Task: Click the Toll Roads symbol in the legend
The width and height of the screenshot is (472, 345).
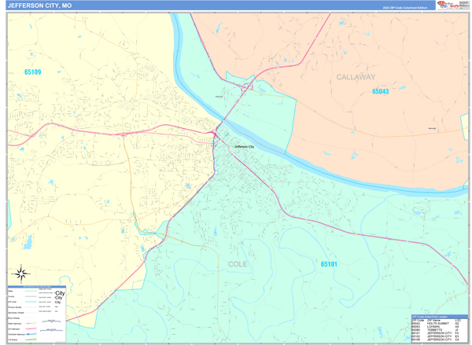Action: point(31,339)
